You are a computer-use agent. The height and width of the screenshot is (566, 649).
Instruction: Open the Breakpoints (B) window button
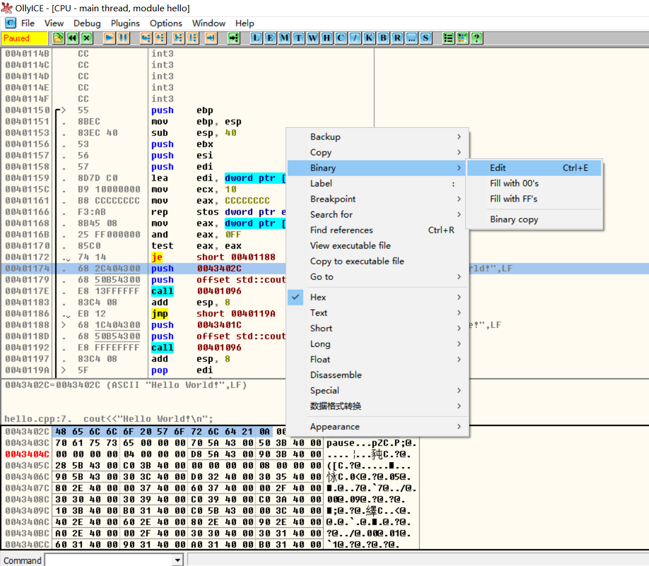click(x=383, y=38)
